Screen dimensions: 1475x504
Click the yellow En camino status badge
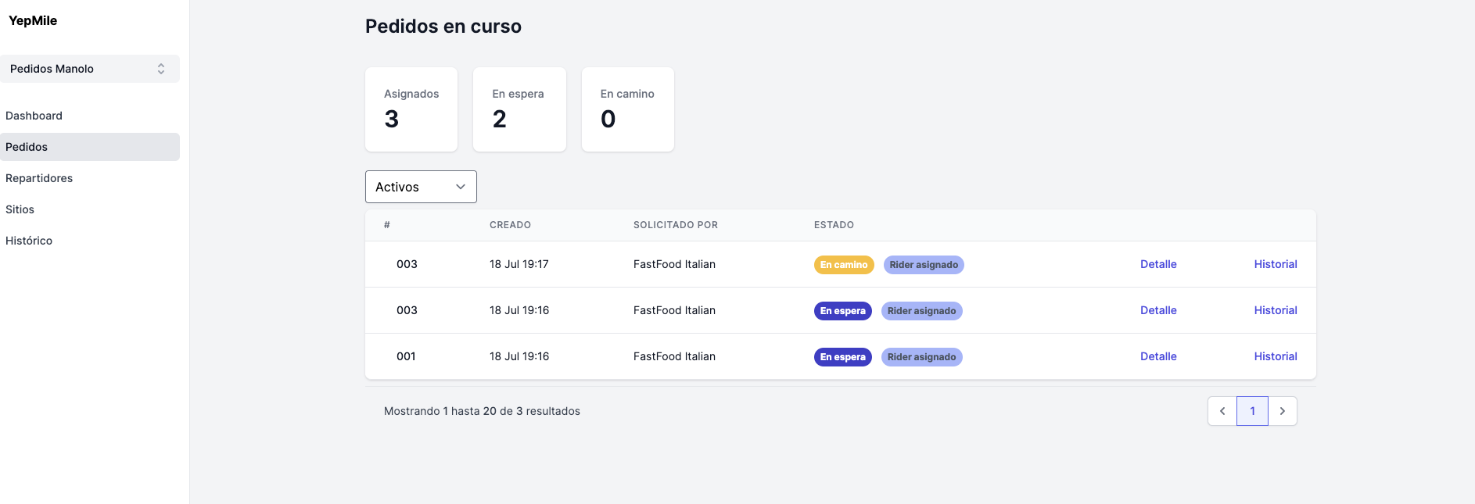coord(843,265)
